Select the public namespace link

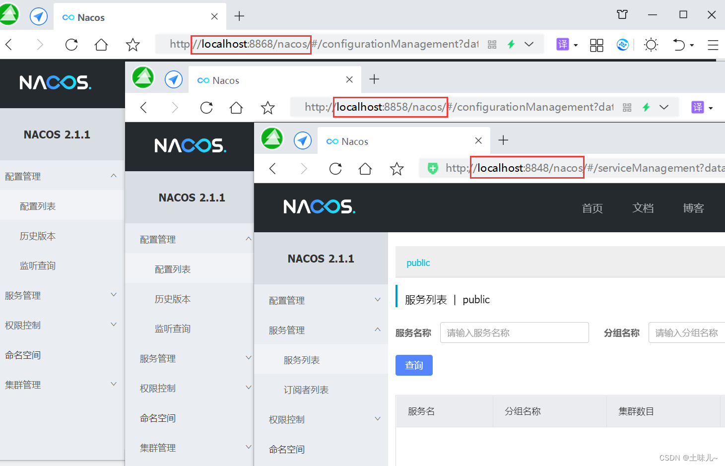point(418,263)
